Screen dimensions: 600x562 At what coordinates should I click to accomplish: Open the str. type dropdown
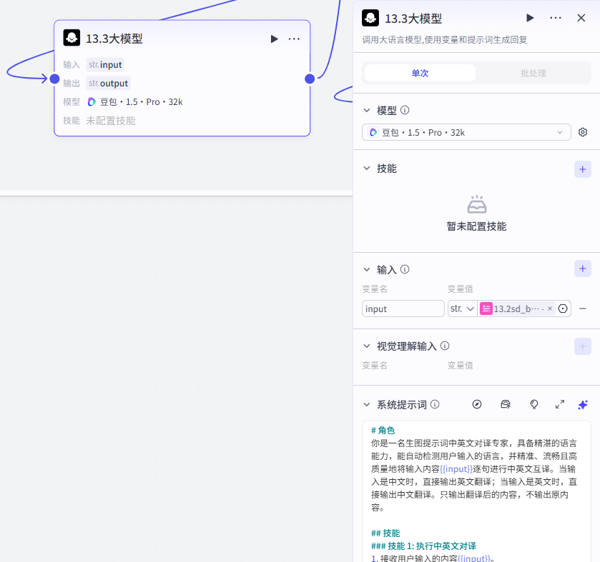pyautogui.click(x=462, y=308)
